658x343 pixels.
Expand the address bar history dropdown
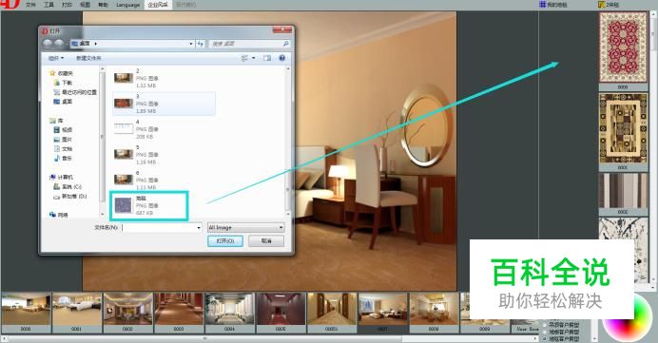pos(191,44)
